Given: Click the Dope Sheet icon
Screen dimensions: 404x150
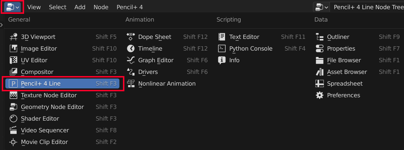Looking at the screenshot, I should click(x=131, y=37).
